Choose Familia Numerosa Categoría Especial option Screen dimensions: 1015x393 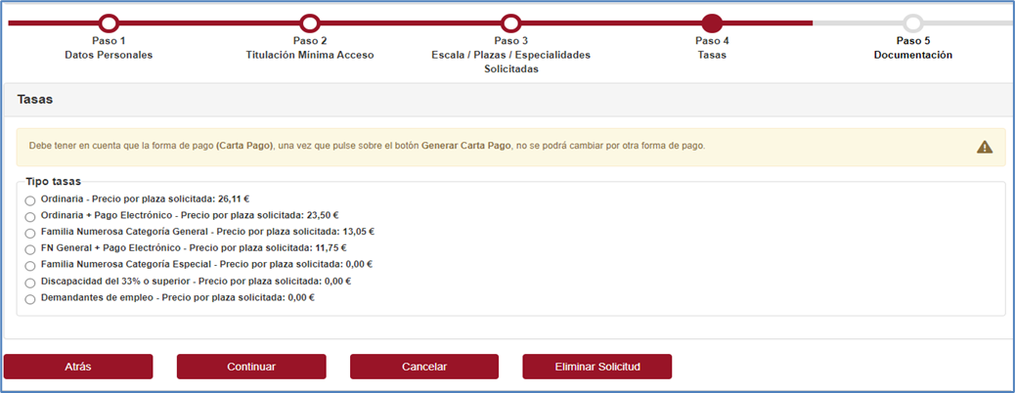[30, 266]
